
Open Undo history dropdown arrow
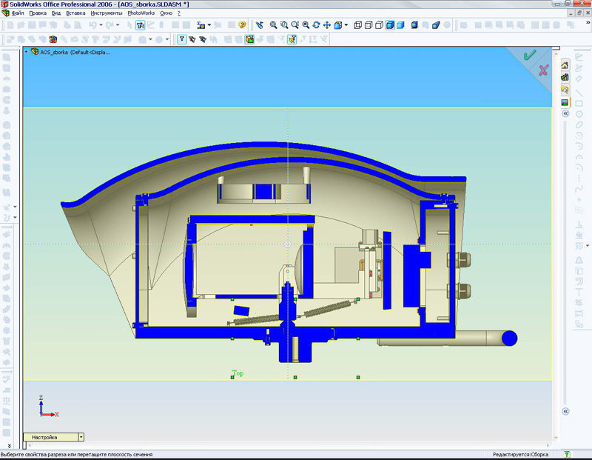click(x=101, y=25)
